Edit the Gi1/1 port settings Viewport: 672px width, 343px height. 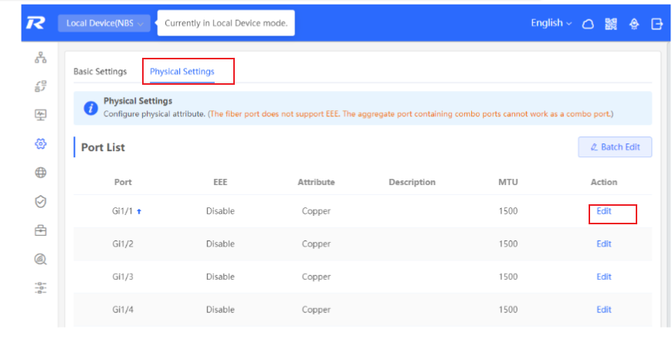[x=604, y=211]
